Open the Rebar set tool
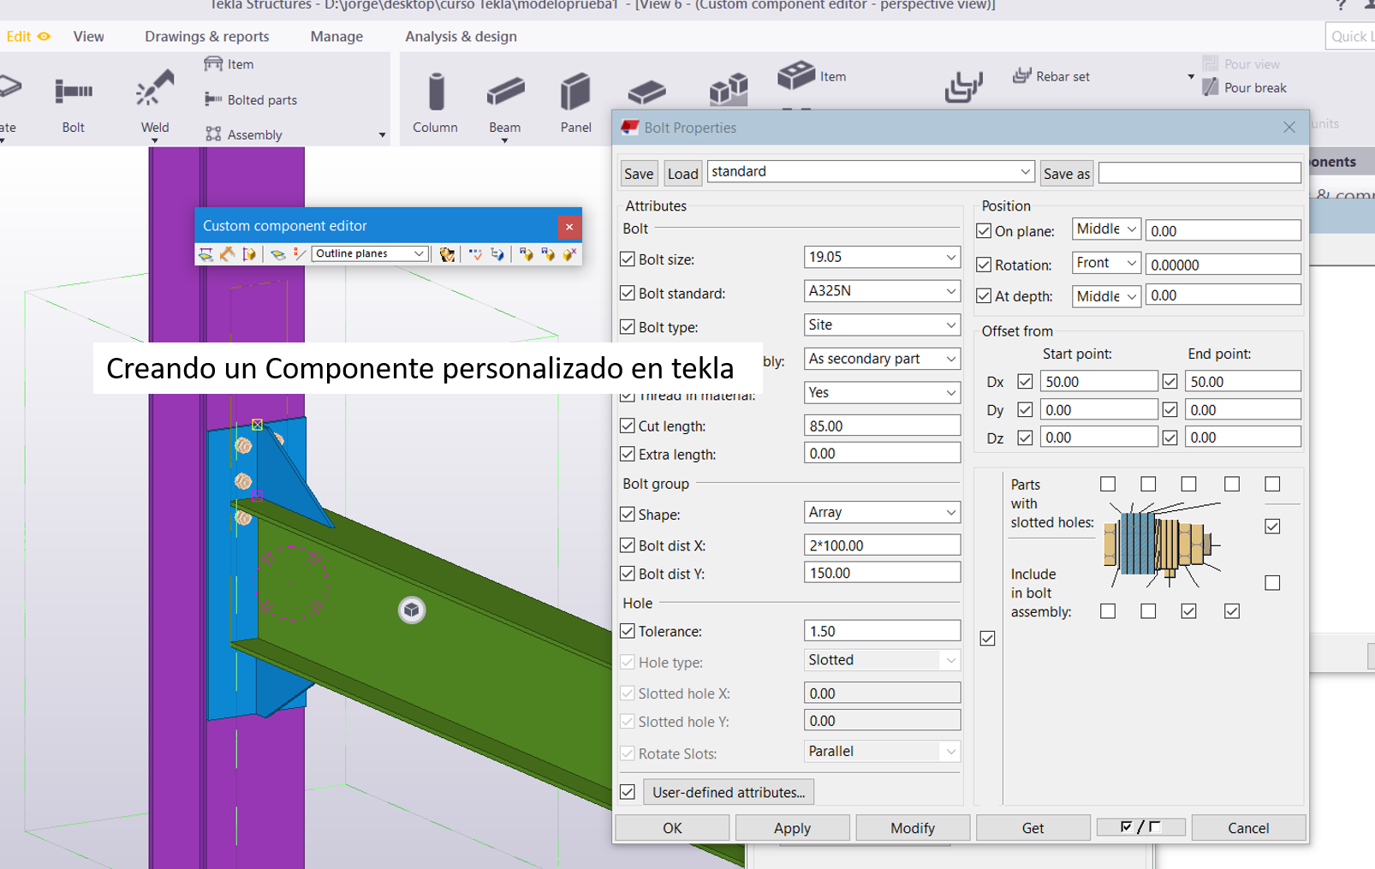Screen dimensions: 1375x869 coord(1051,76)
